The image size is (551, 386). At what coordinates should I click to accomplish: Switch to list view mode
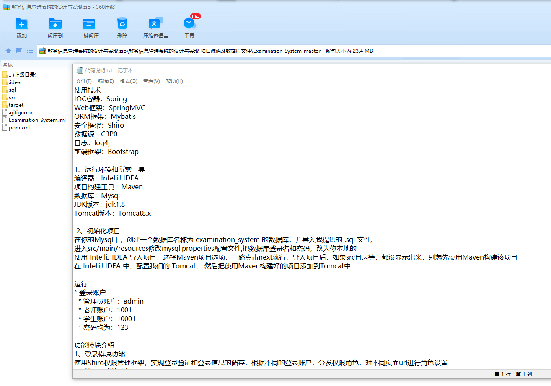(30, 51)
